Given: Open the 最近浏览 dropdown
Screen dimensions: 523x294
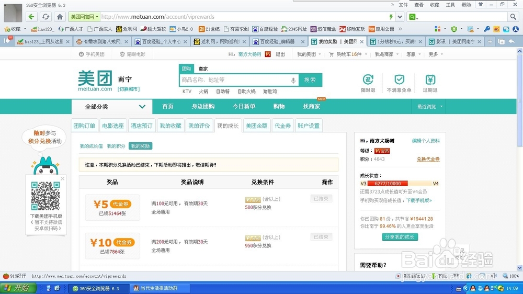Looking at the screenshot, I should 429,106.
